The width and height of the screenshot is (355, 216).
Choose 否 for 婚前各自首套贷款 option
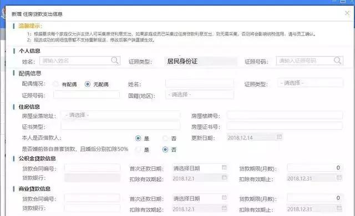click(165, 150)
